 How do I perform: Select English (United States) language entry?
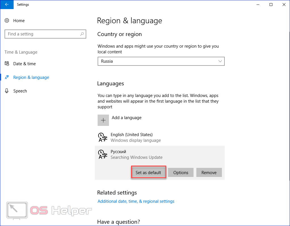point(159,137)
